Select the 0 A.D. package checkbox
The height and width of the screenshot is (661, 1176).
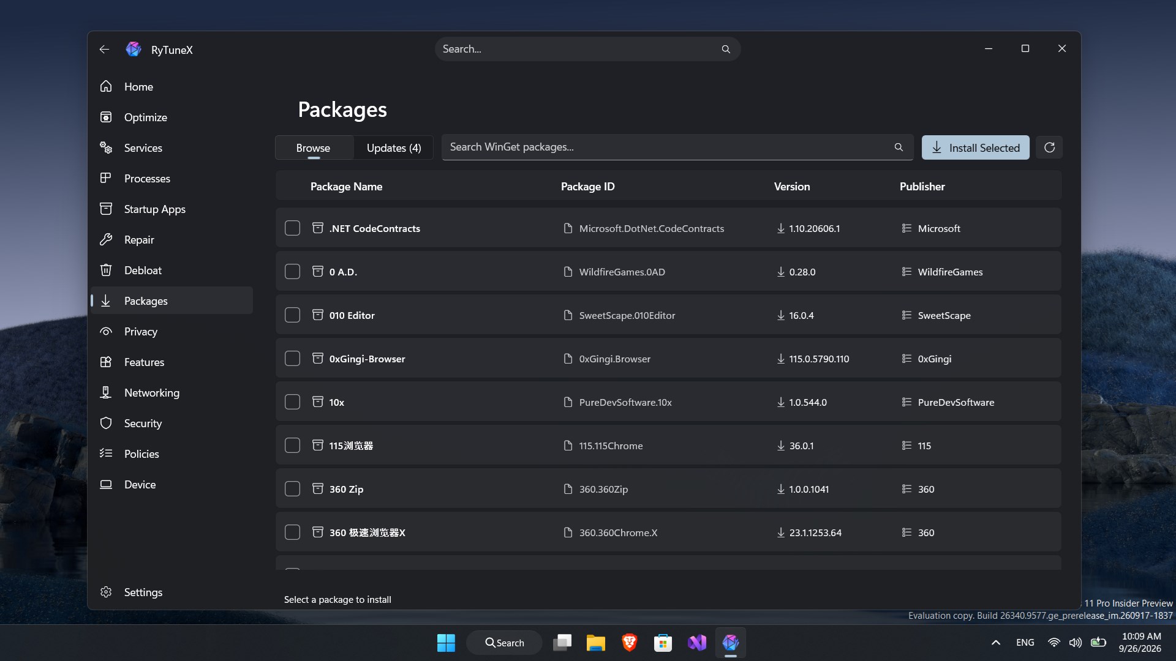292,271
